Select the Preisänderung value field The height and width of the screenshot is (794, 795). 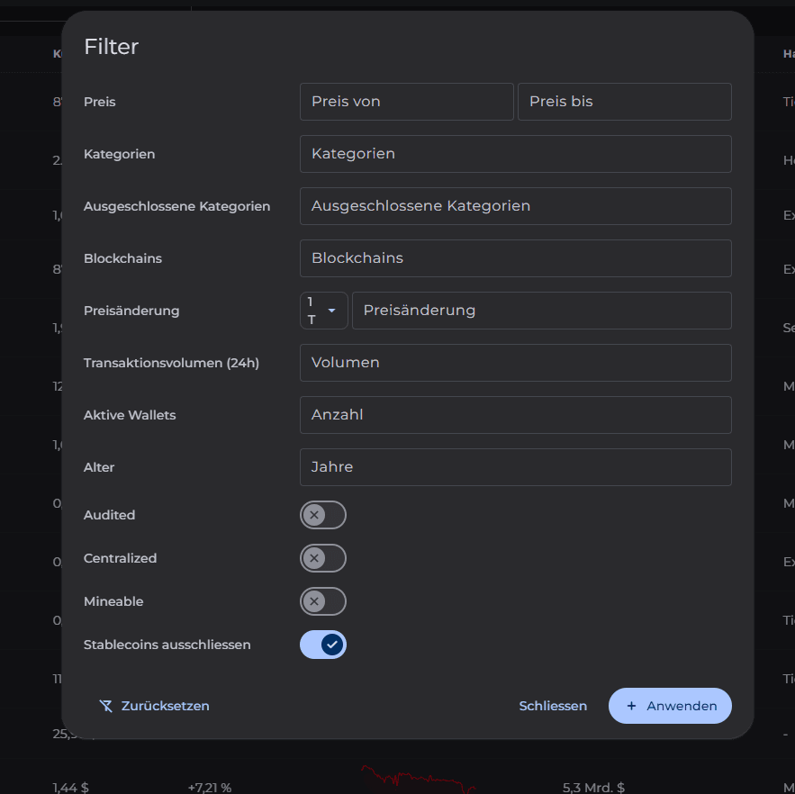tap(541, 311)
